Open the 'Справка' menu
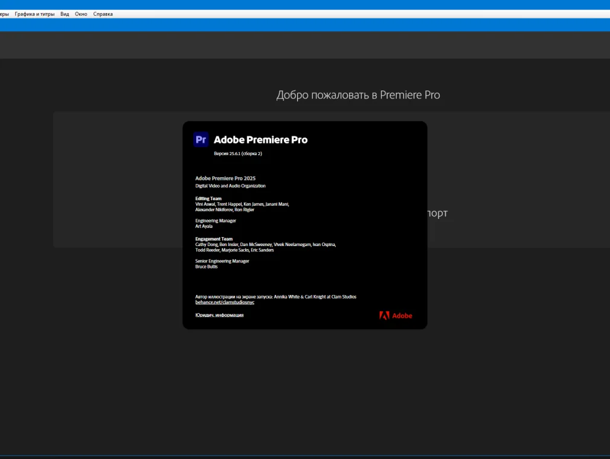 coord(103,14)
